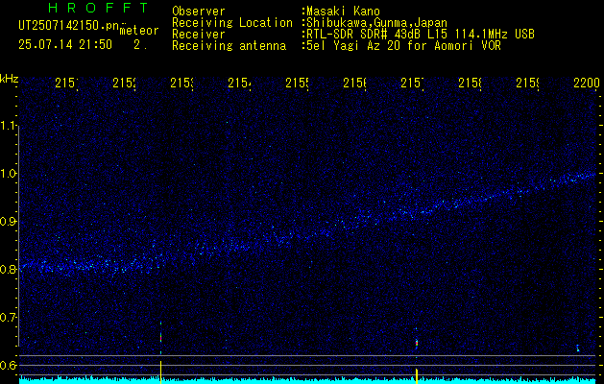Click the 0.8 kHz frequency axis label
The image size is (604, 384).
[x=8, y=269]
